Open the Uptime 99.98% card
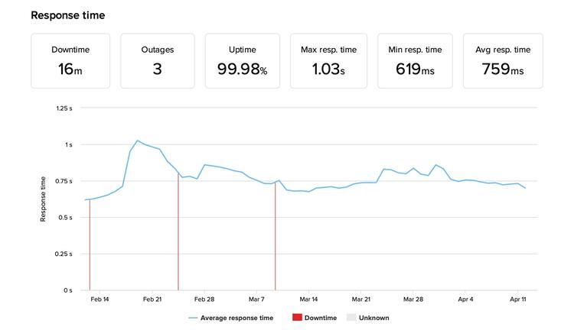Screen dimensions: 574x330 tap(243, 60)
